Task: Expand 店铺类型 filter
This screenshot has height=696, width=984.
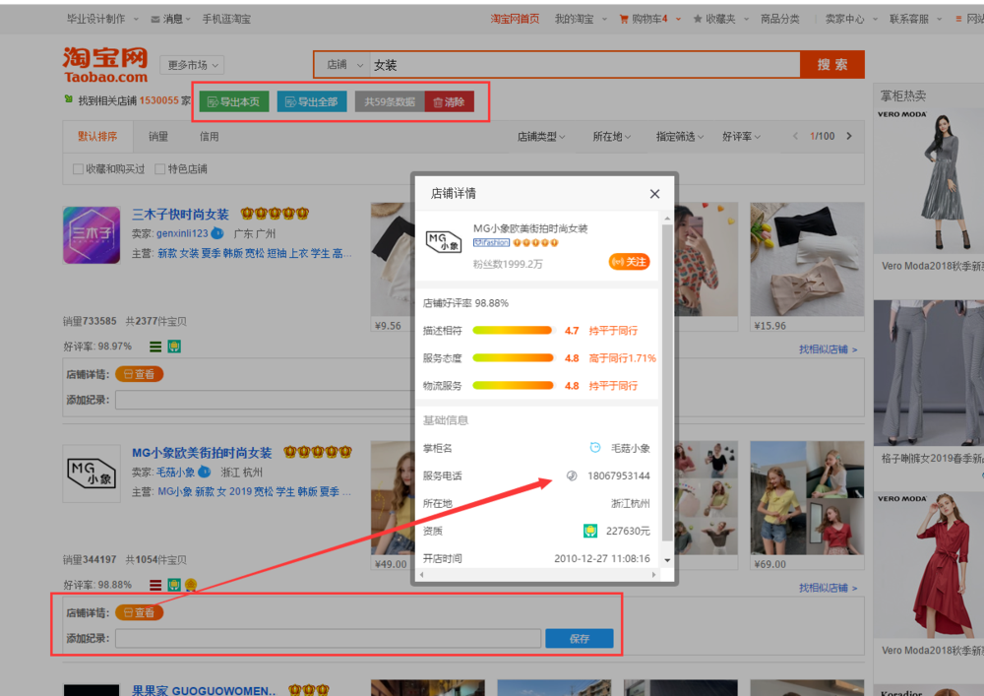Action: pos(540,136)
